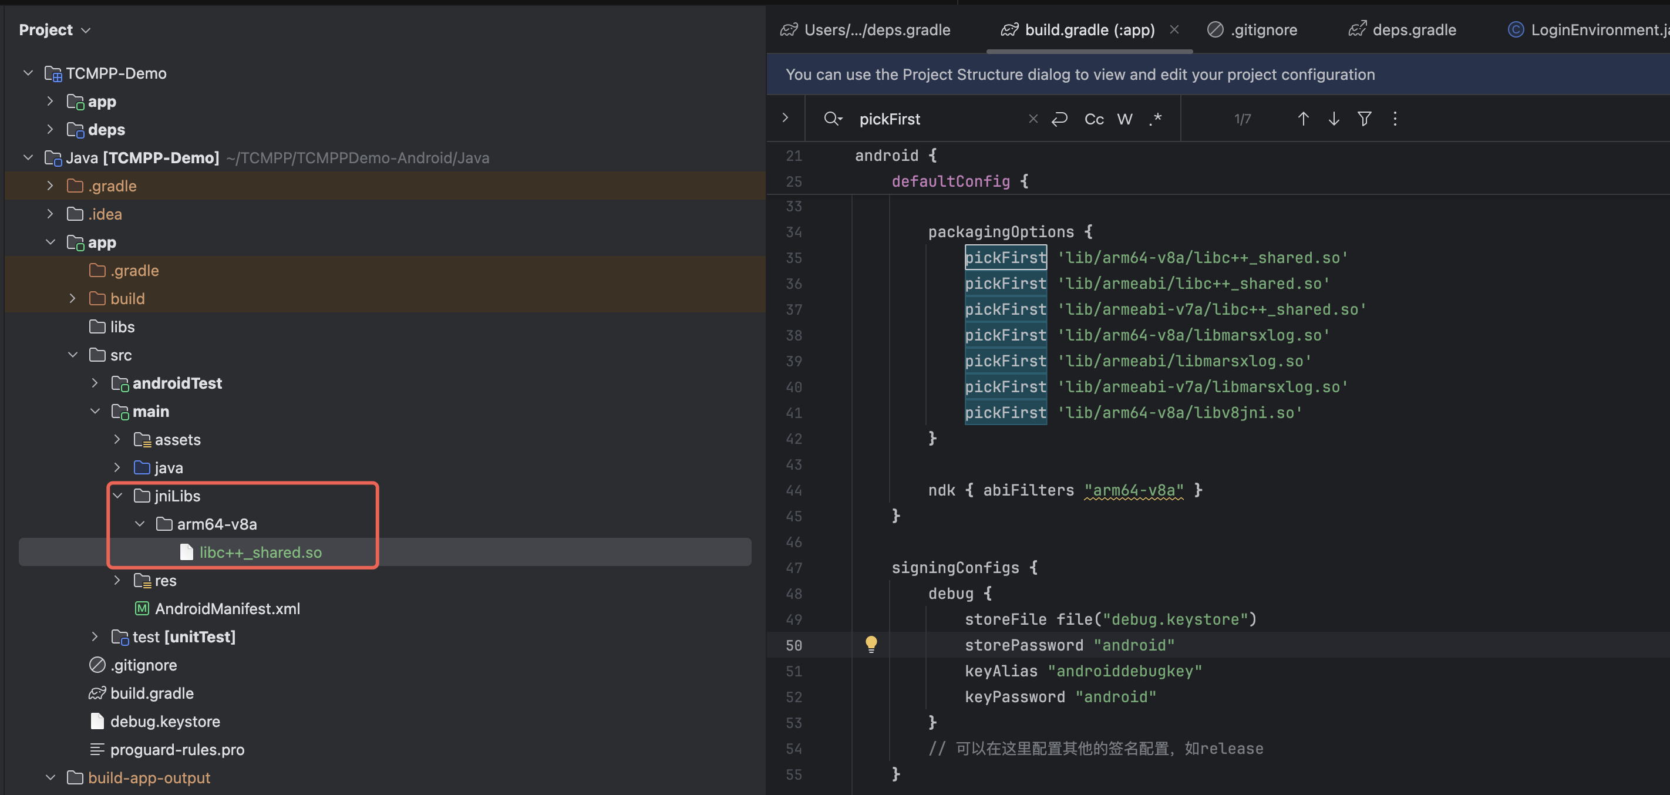Screen dimensions: 1670x795
Task: Open the search filter funnel icon
Action: click(1364, 119)
